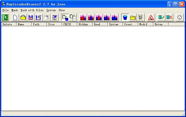Create a new blank file list
Screen dimensions: 186x117
click(15, 17)
